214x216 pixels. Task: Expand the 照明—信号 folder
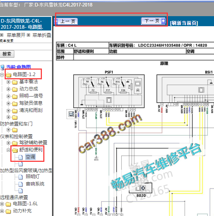coord(8,96)
